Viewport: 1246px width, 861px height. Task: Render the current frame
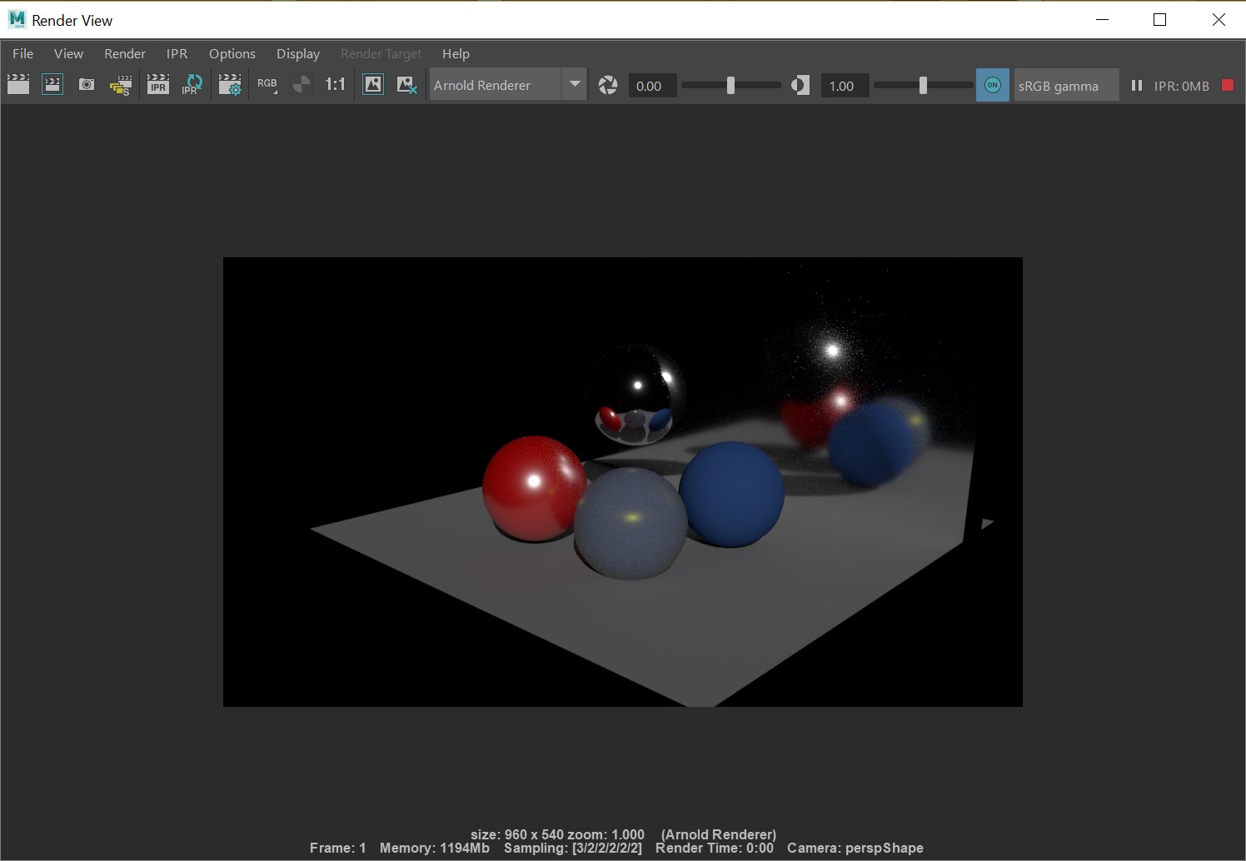tap(18, 84)
